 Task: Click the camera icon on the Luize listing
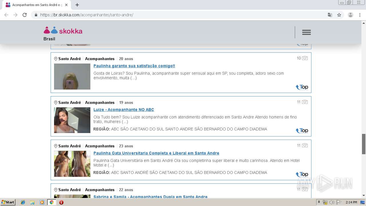tap(305, 102)
